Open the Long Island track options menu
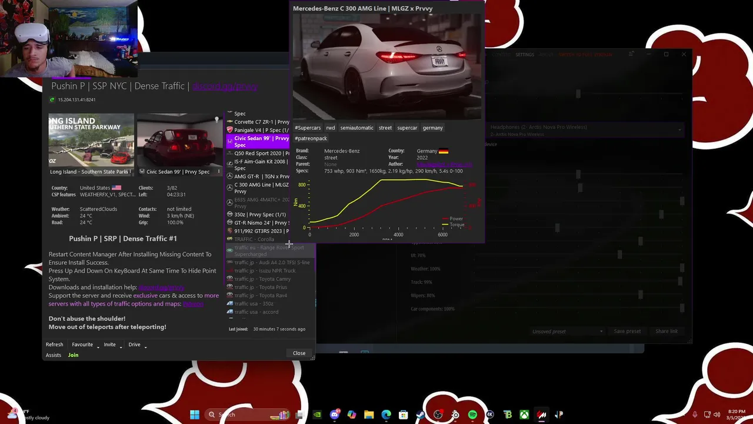This screenshot has width=753, height=424. pos(131,172)
